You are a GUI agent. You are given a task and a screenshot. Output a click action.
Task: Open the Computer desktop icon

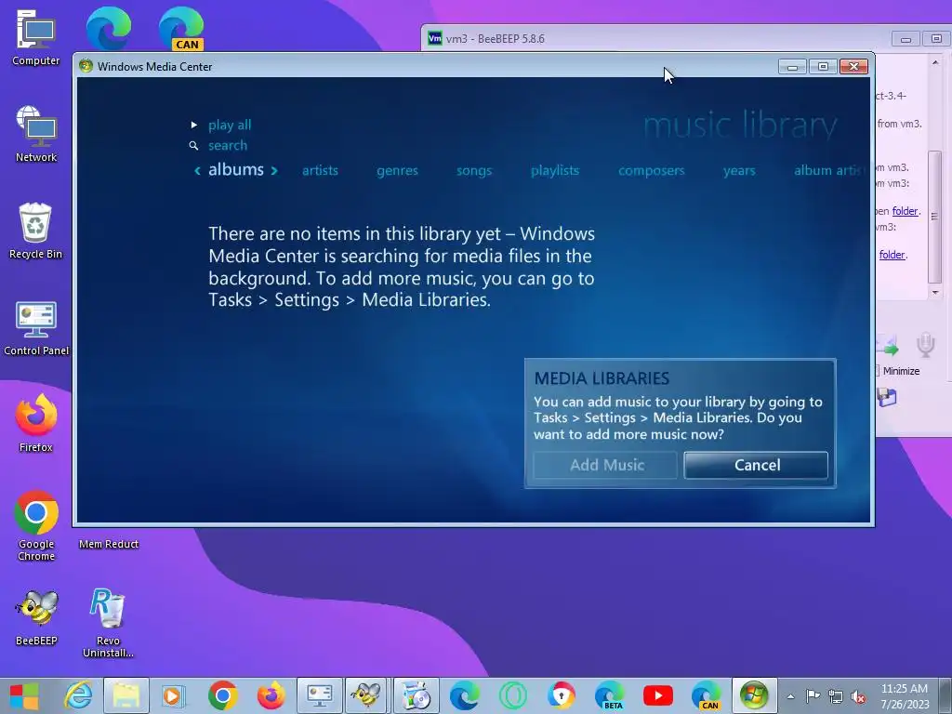pos(36,37)
